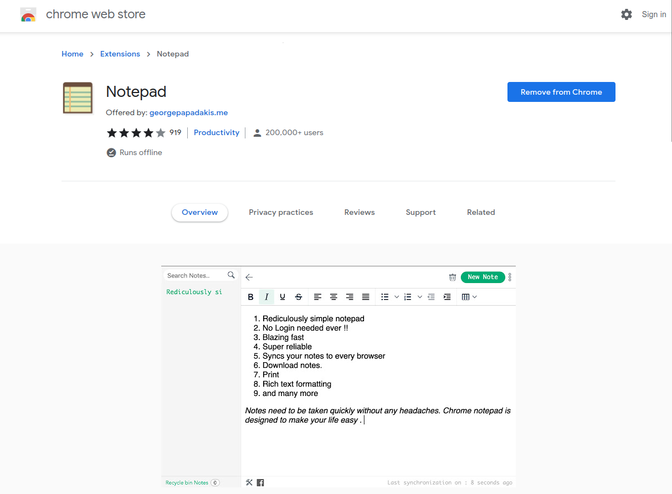Screen dimensions: 672x494
Task: Click the 'Super reliable' list line
Action: point(287,347)
